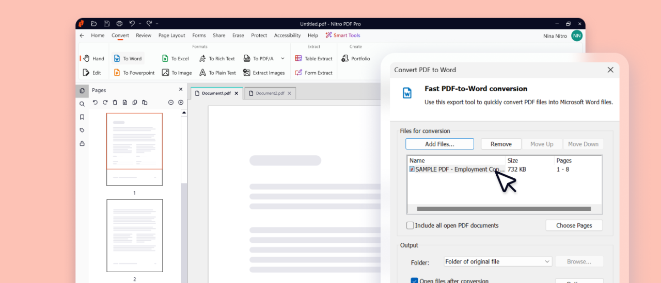Choose To Excel conversion

(176, 59)
